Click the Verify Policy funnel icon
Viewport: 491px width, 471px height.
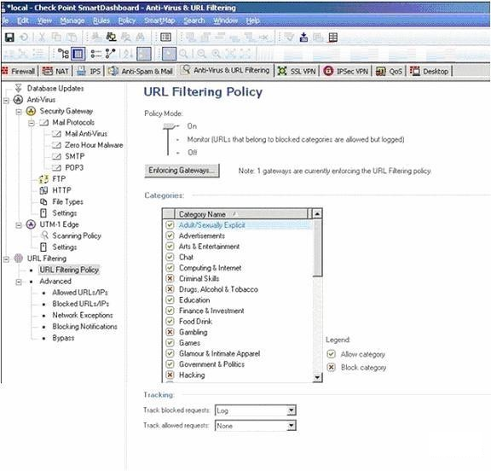pos(289,38)
